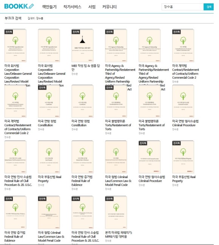Open the 책만들기 menu

coord(49,7)
